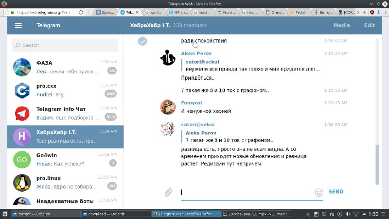Open the Telegram Info Чат conversation
This screenshot has width=389, height=219.
click(65, 113)
